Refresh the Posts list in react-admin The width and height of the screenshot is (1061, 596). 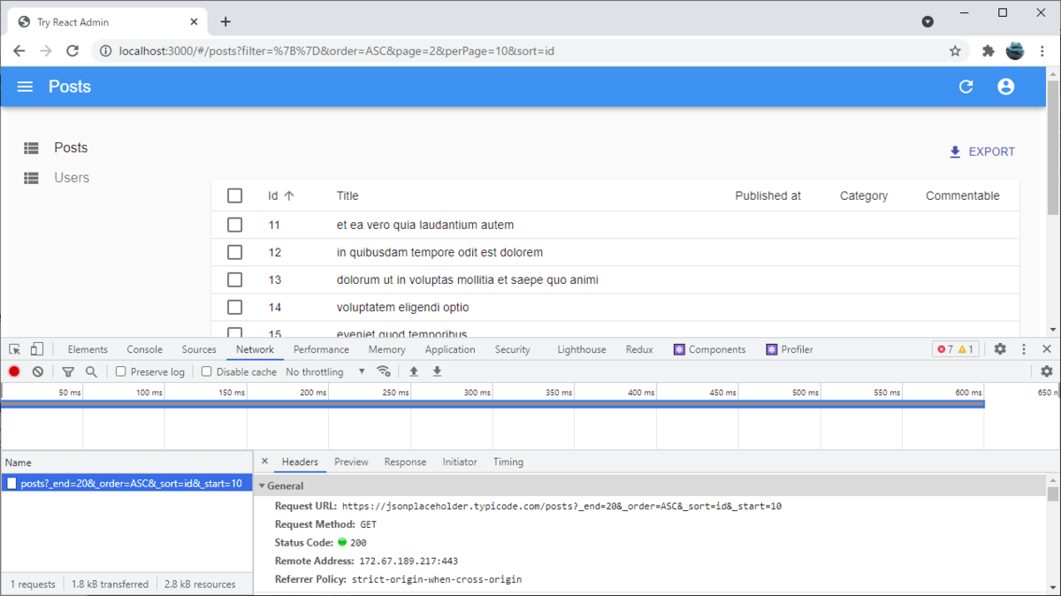(x=966, y=87)
